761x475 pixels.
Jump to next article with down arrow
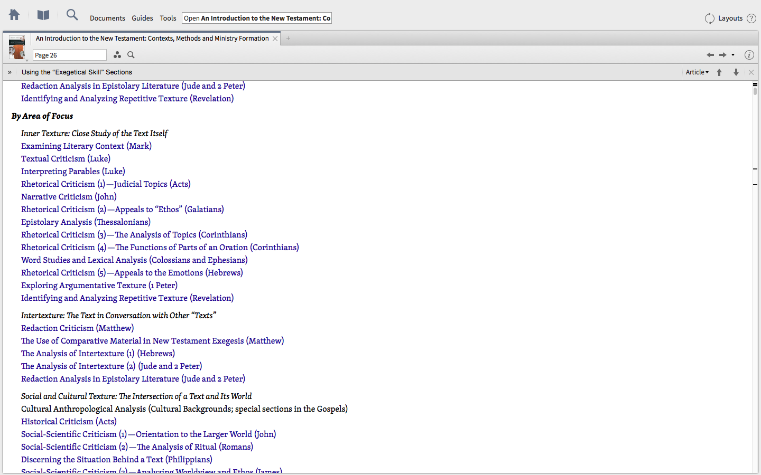coord(736,72)
